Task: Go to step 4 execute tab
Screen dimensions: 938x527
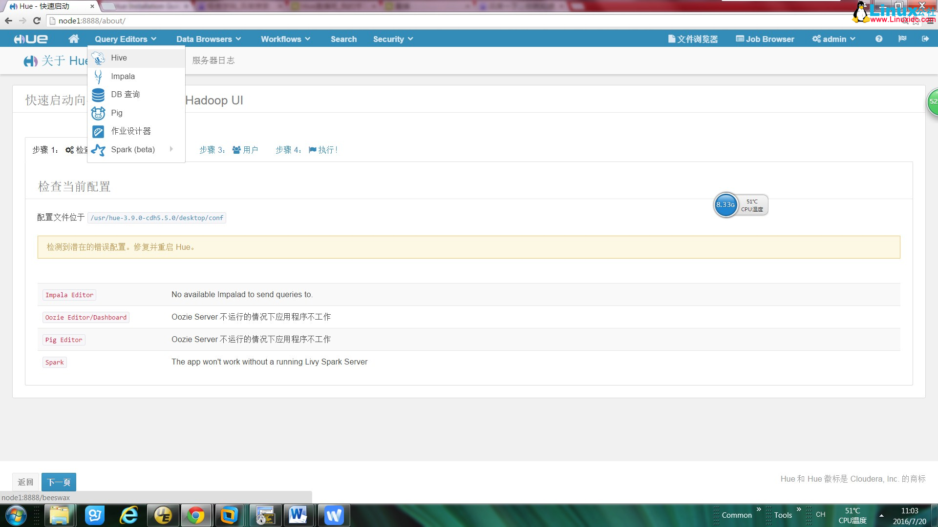Action: coord(306,150)
